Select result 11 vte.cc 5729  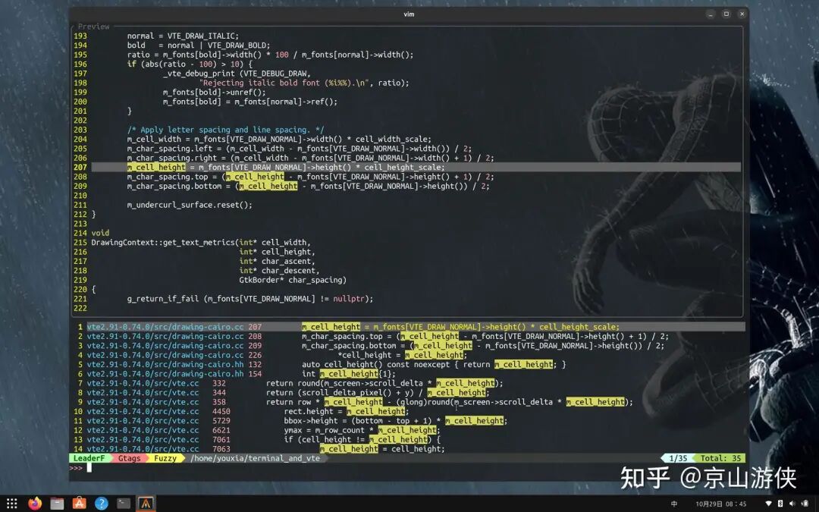[x=407, y=421]
